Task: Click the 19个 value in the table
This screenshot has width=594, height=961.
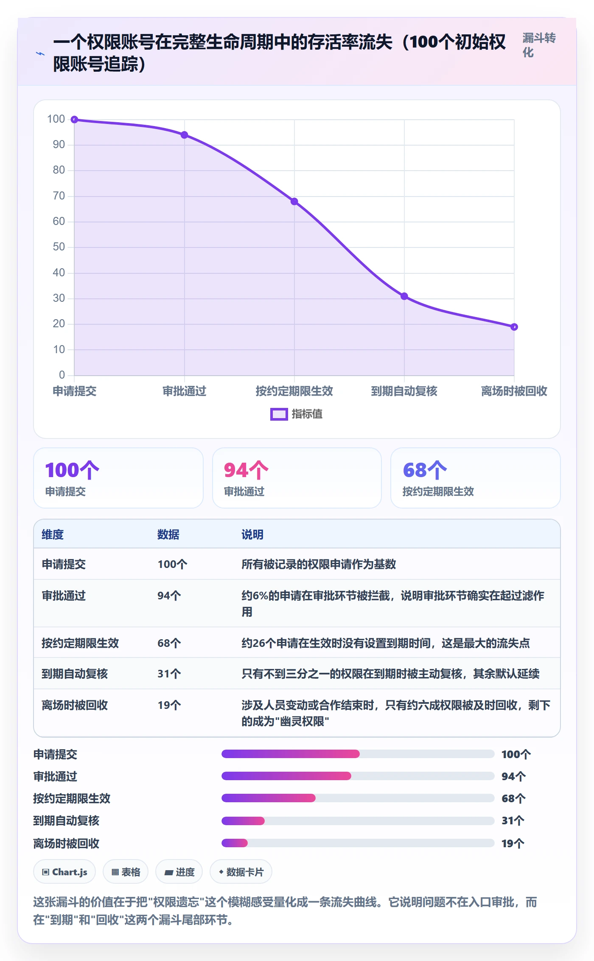Action: point(169,705)
